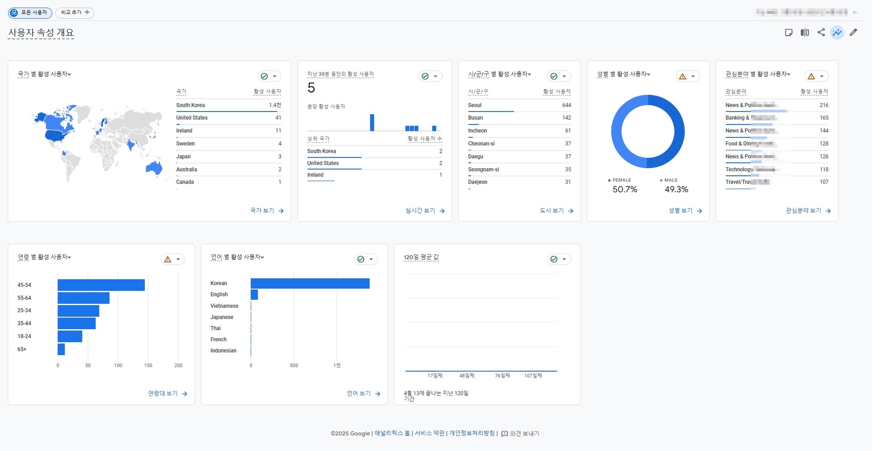Follow the 언어 보기 link
Screen dimensions: 872x451
364,394
